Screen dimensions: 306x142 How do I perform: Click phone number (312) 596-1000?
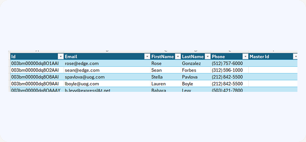click(229, 70)
